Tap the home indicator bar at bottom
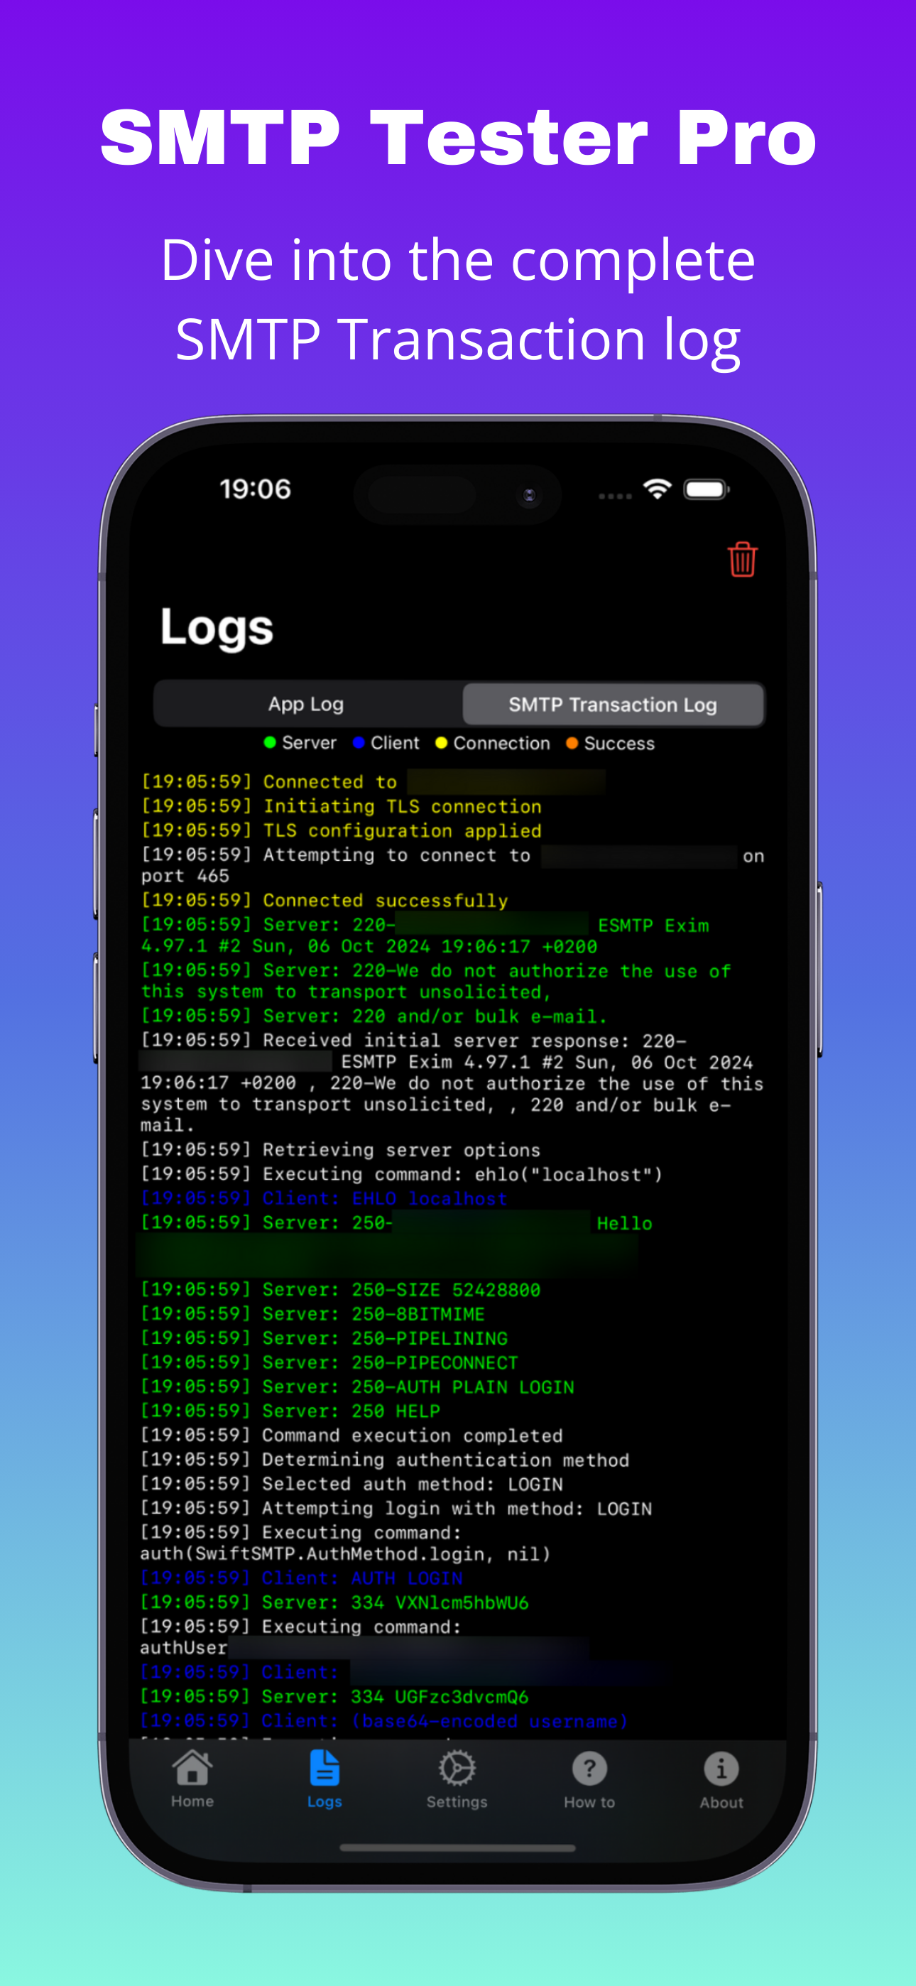 [458, 1847]
